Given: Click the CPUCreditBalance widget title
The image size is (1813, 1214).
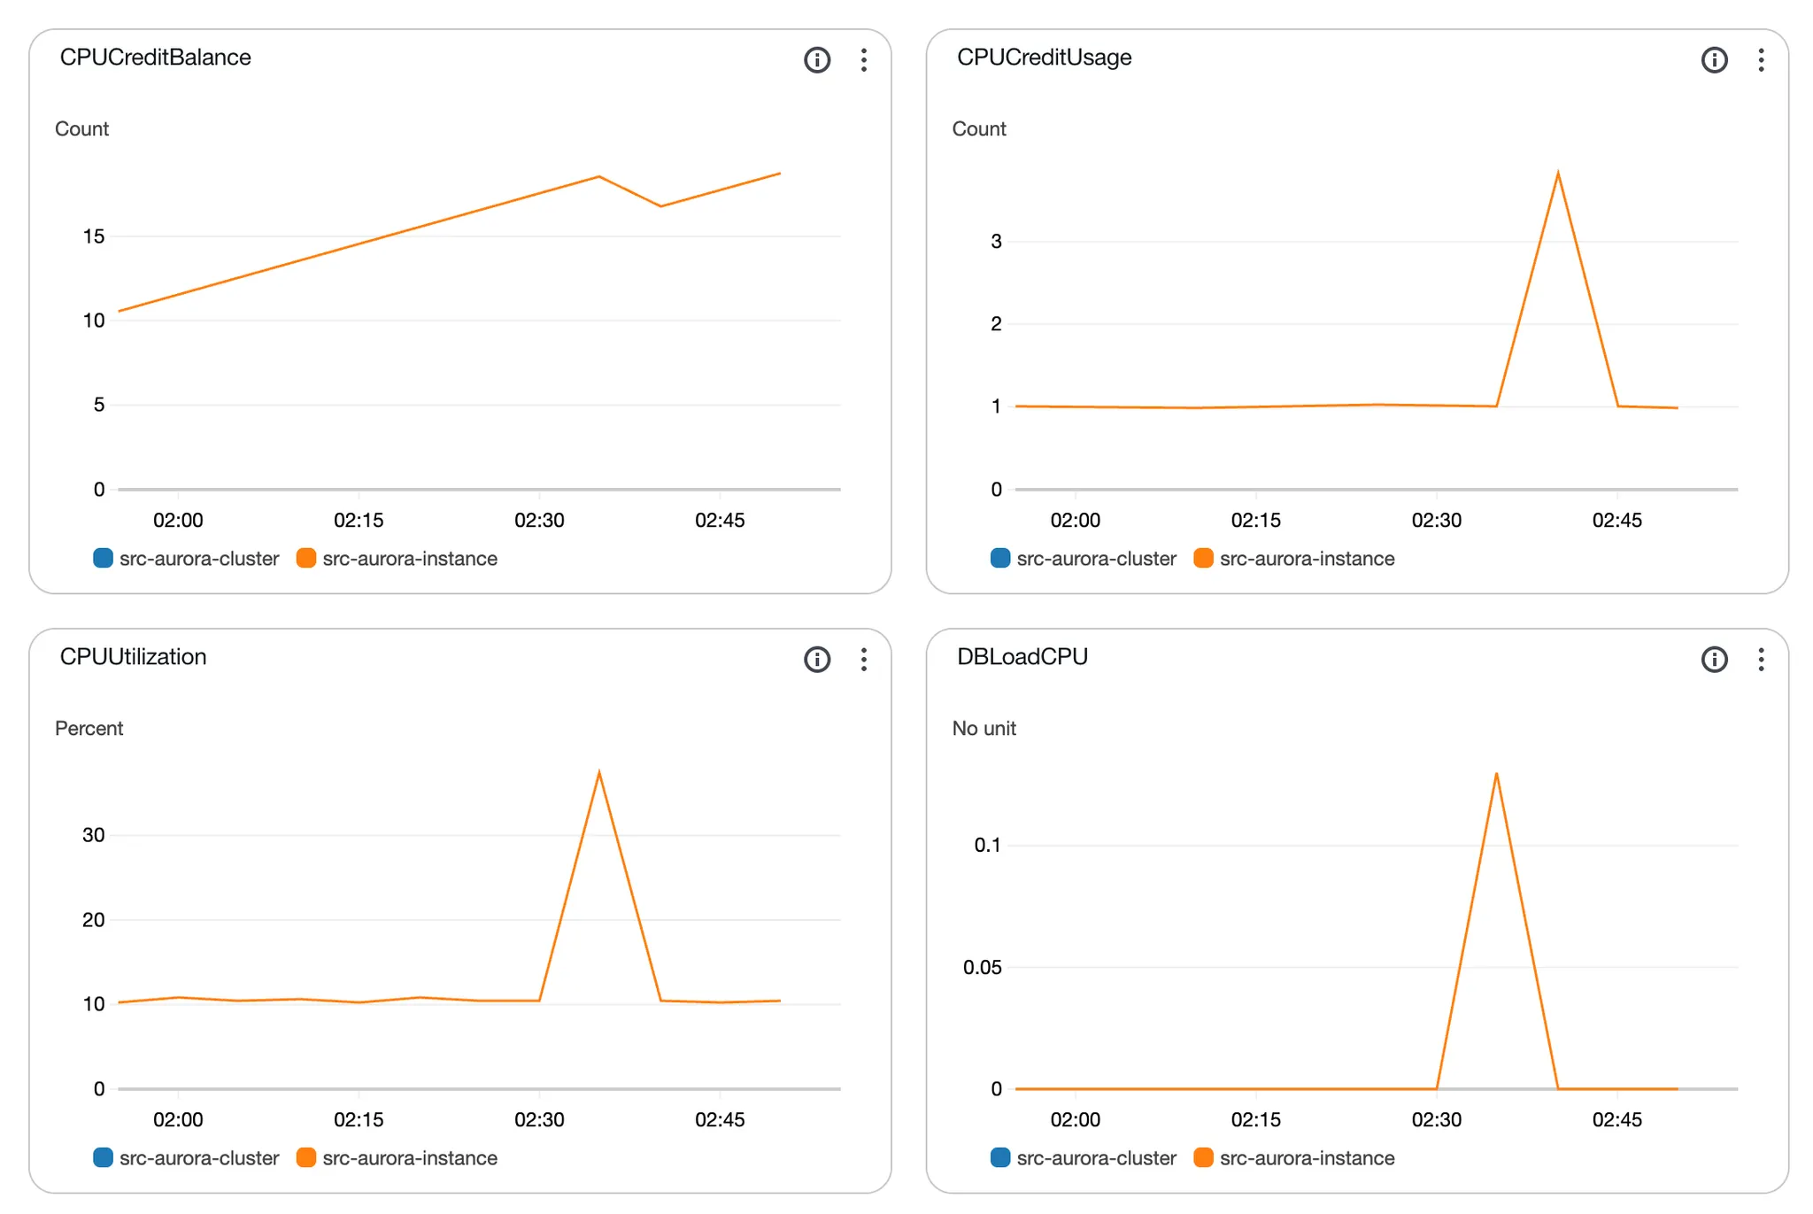Looking at the screenshot, I should [x=155, y=58].
